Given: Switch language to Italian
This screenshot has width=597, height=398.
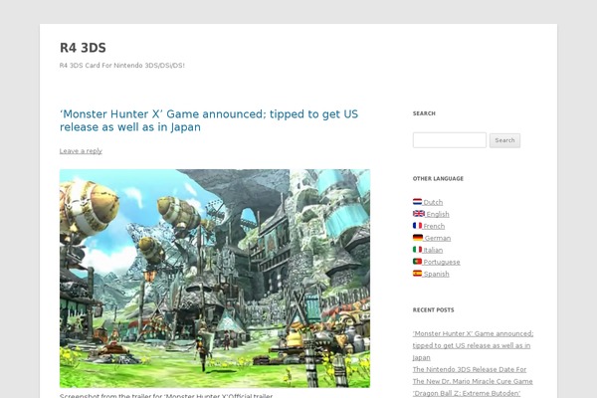Looking at the screenshot, I should [433, 250].
